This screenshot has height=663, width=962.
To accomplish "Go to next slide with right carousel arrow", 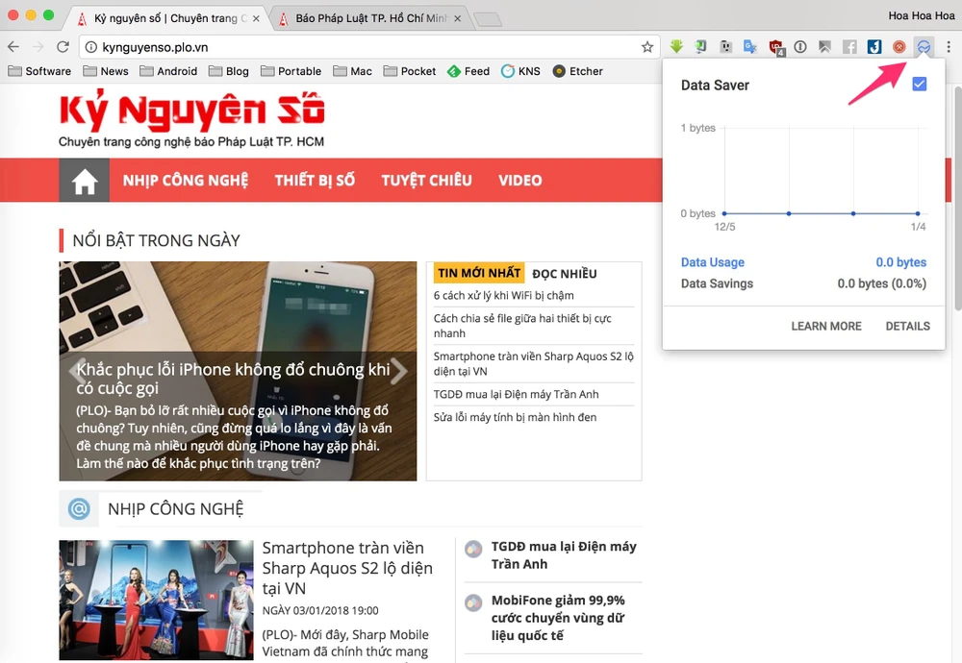I will (x=399, y=371).
